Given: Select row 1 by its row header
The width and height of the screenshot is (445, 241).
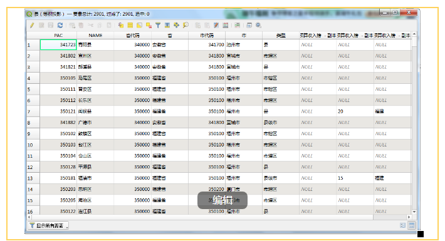Looking at the screenshot, I should [33, 45].
